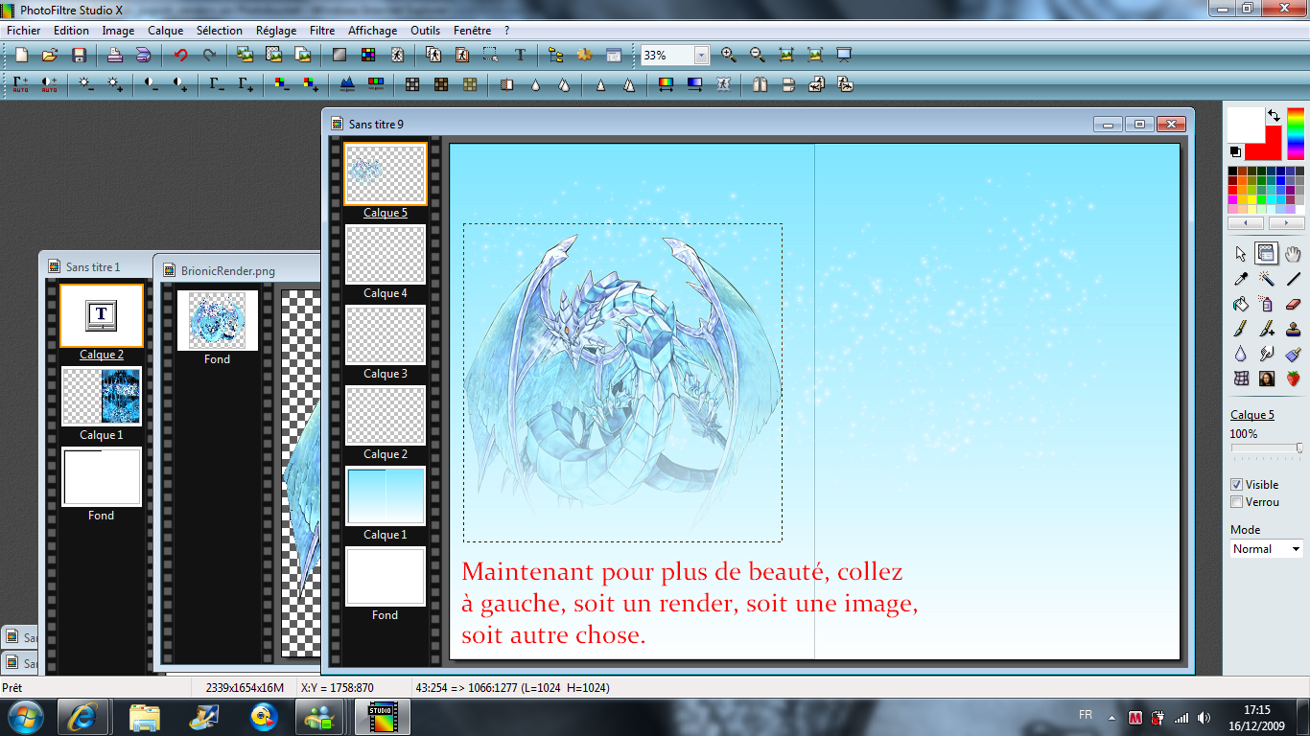Click the white foreground color swatch
The image size is (1310, 736).
click(x=1245, y=125)
